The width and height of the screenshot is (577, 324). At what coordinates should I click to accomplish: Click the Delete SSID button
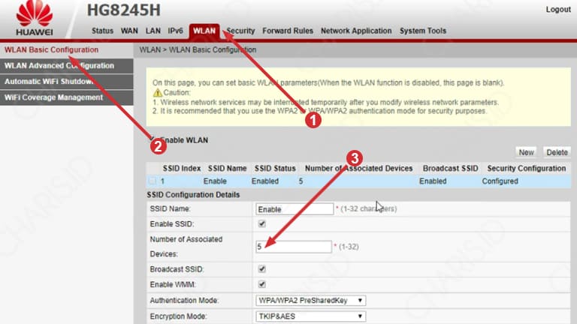[x=557, y=152]
